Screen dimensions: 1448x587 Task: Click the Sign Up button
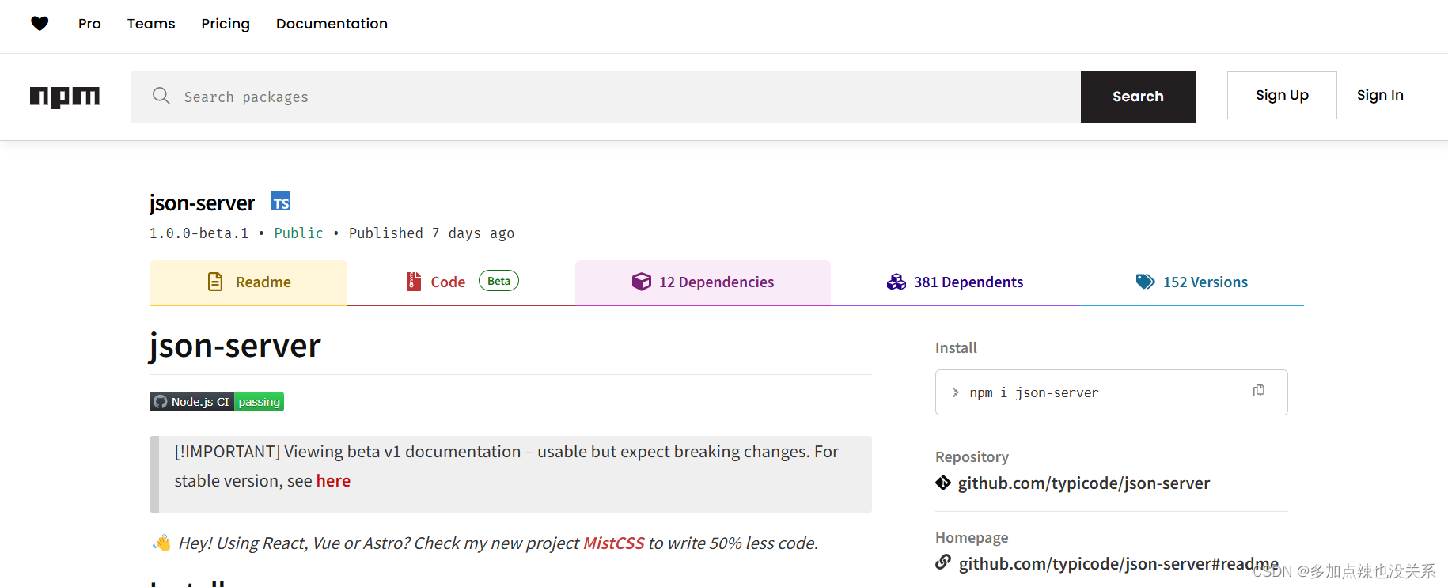pos(1282,95)
